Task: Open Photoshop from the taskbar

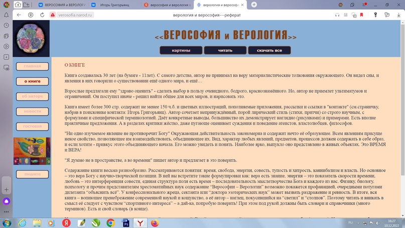Action: click(x=125, y=223)
